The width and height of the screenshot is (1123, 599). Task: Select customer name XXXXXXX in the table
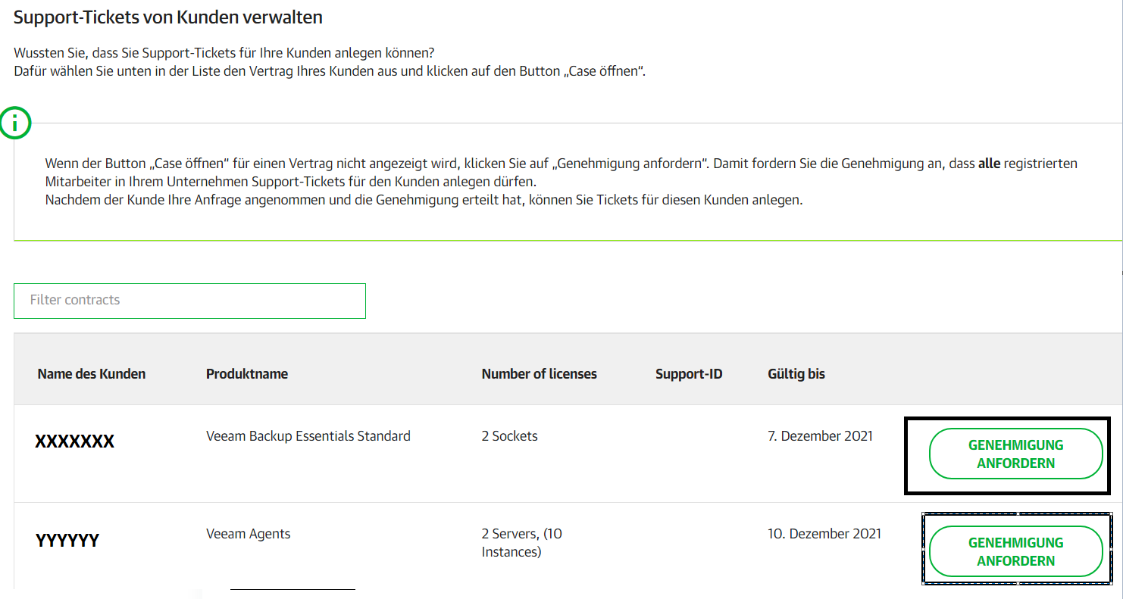(x=74, y=441)
